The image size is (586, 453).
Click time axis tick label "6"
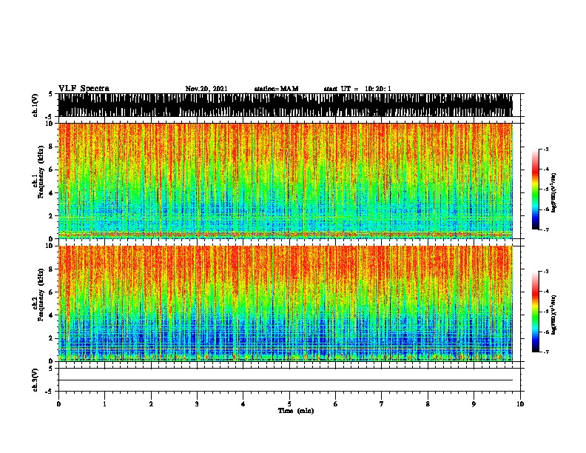336,404
